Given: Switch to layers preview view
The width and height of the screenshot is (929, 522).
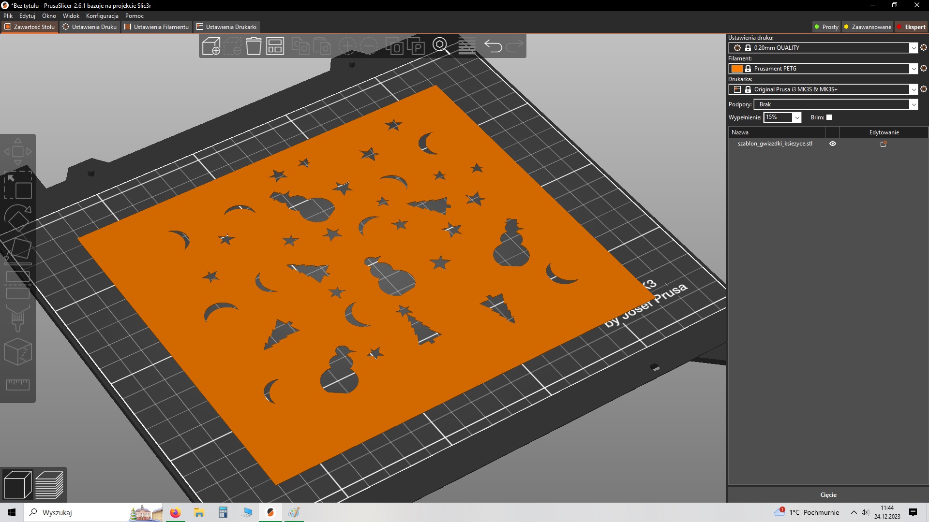Looking at the screenshot, I should click(49, 485).
